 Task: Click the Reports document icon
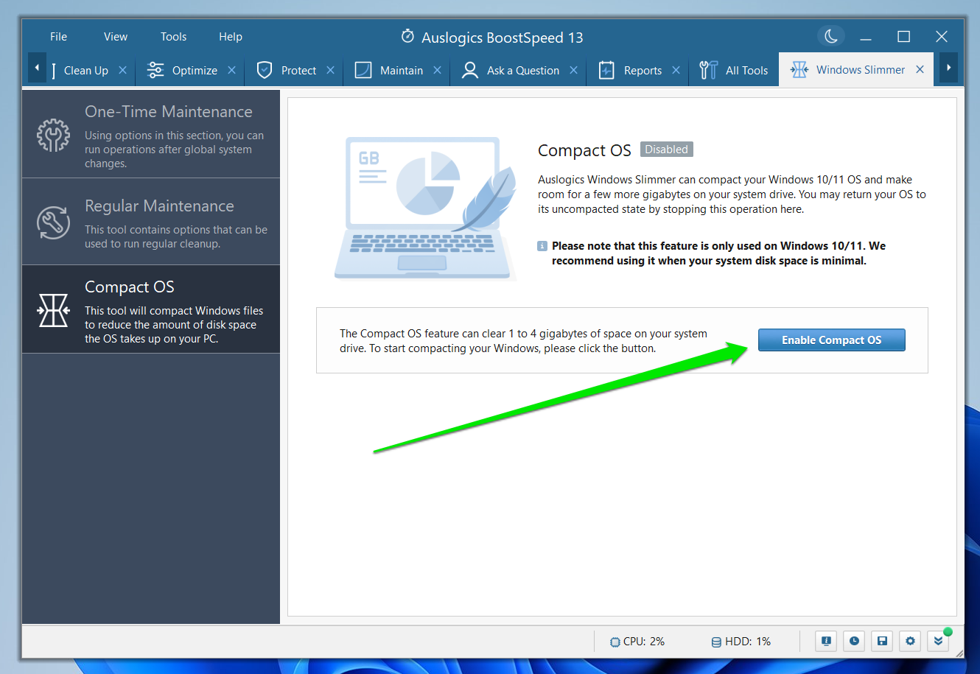pos(606,70)
